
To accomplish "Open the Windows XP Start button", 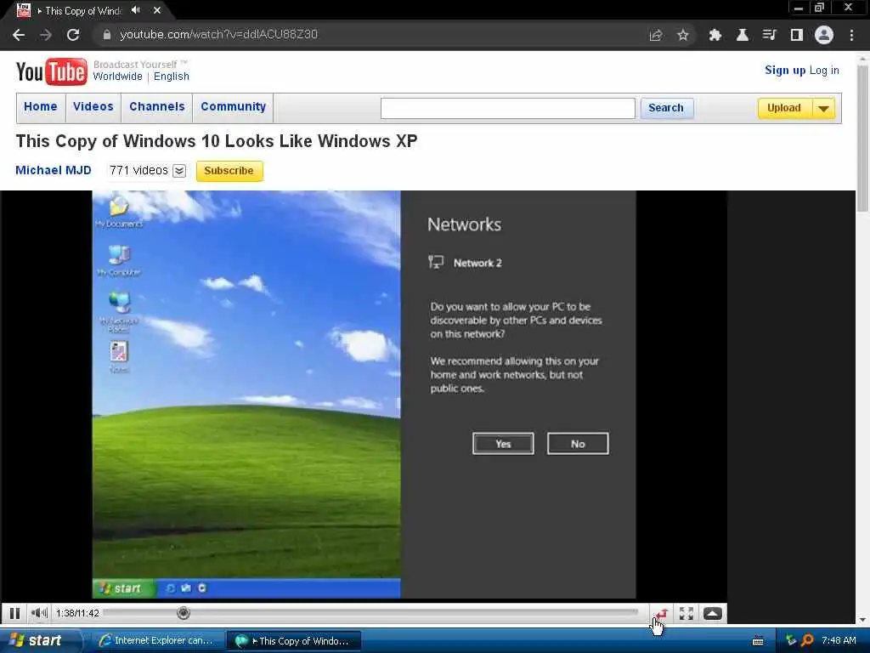I will pos(39,640).
